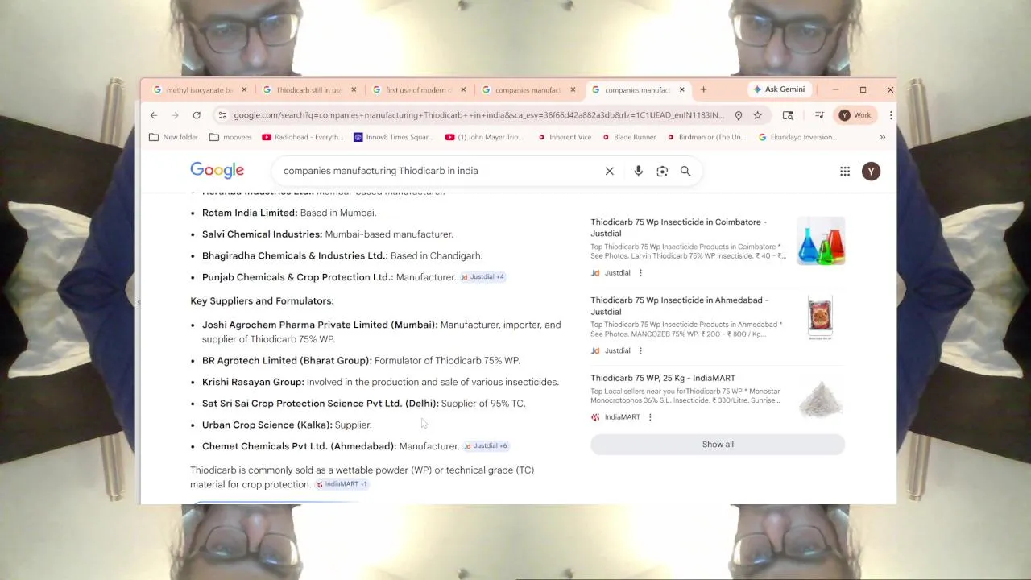Click the Urban Crop Science (Kalka) text

(x=267, y=425)
